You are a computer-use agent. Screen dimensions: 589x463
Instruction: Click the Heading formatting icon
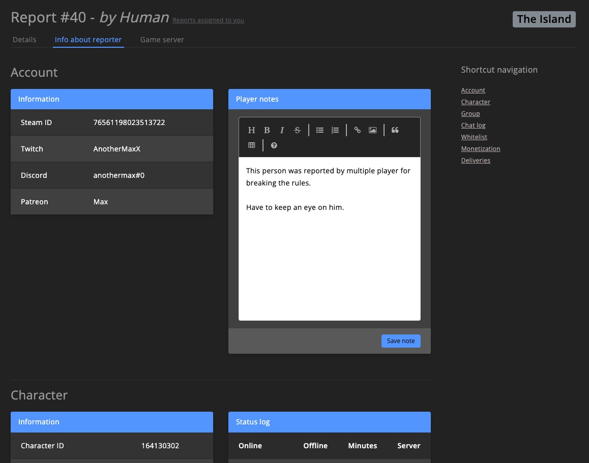[x=251, y=130]
